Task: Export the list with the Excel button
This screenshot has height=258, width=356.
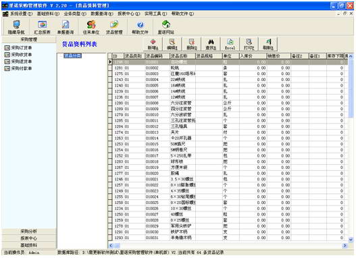Action: 230,44
